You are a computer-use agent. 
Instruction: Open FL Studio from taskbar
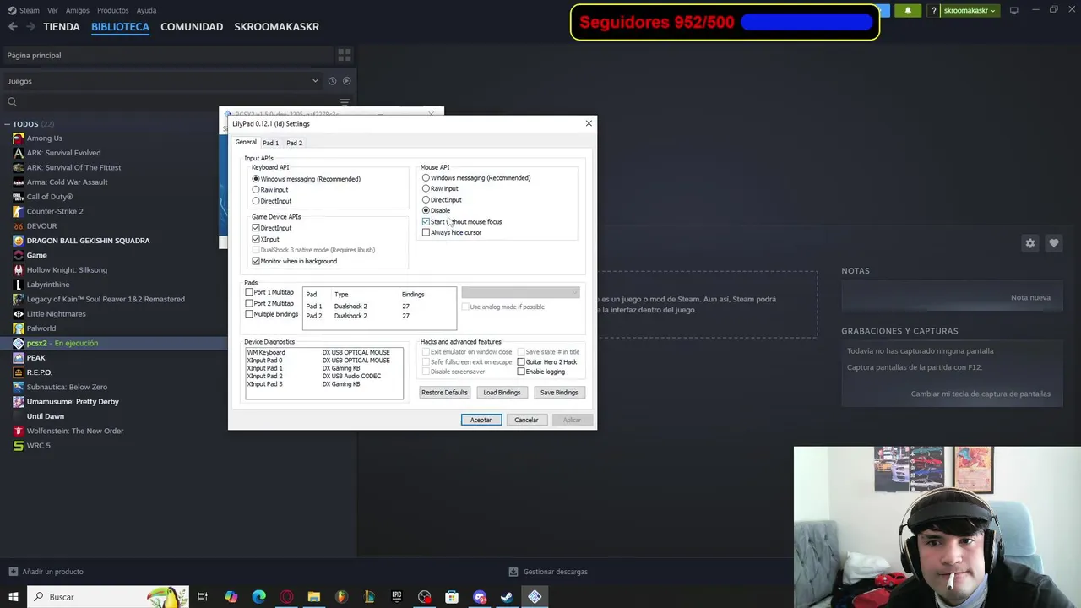(341, 597)
